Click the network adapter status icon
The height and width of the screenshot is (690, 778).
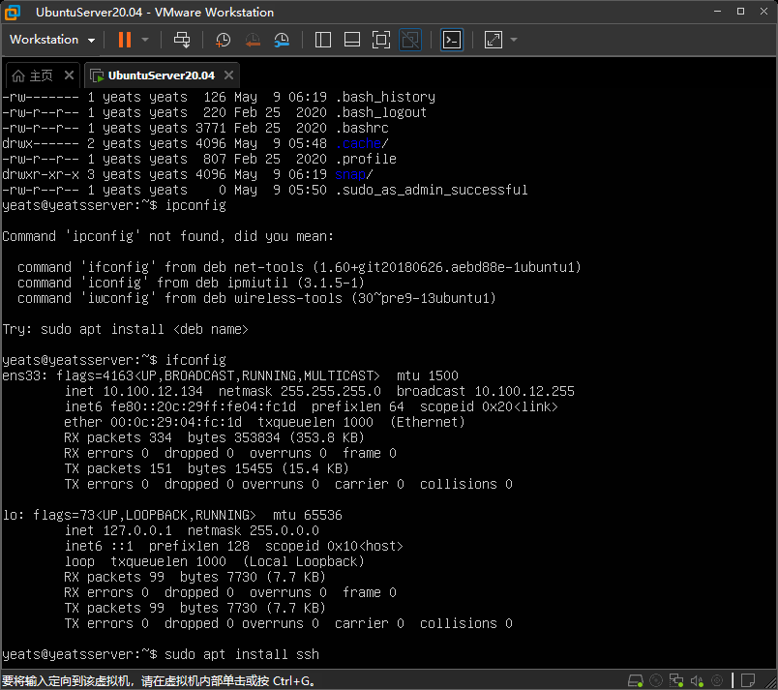(676, 680)
